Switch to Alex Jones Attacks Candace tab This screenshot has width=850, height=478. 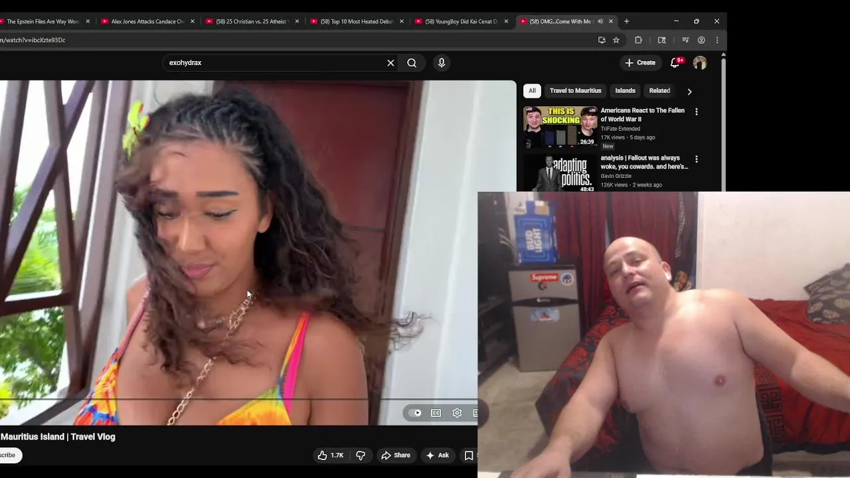click(x=147, y=21)
